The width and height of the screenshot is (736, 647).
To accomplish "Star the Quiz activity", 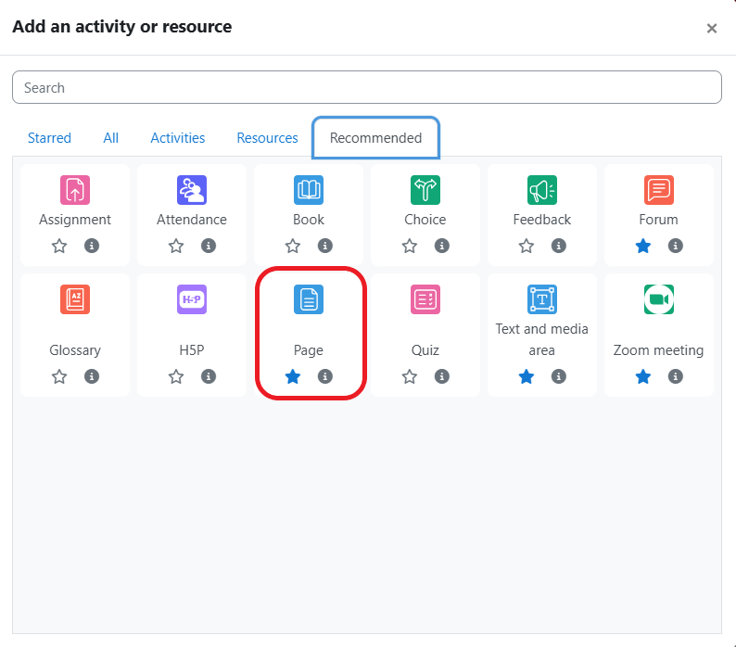I will 410,376.
